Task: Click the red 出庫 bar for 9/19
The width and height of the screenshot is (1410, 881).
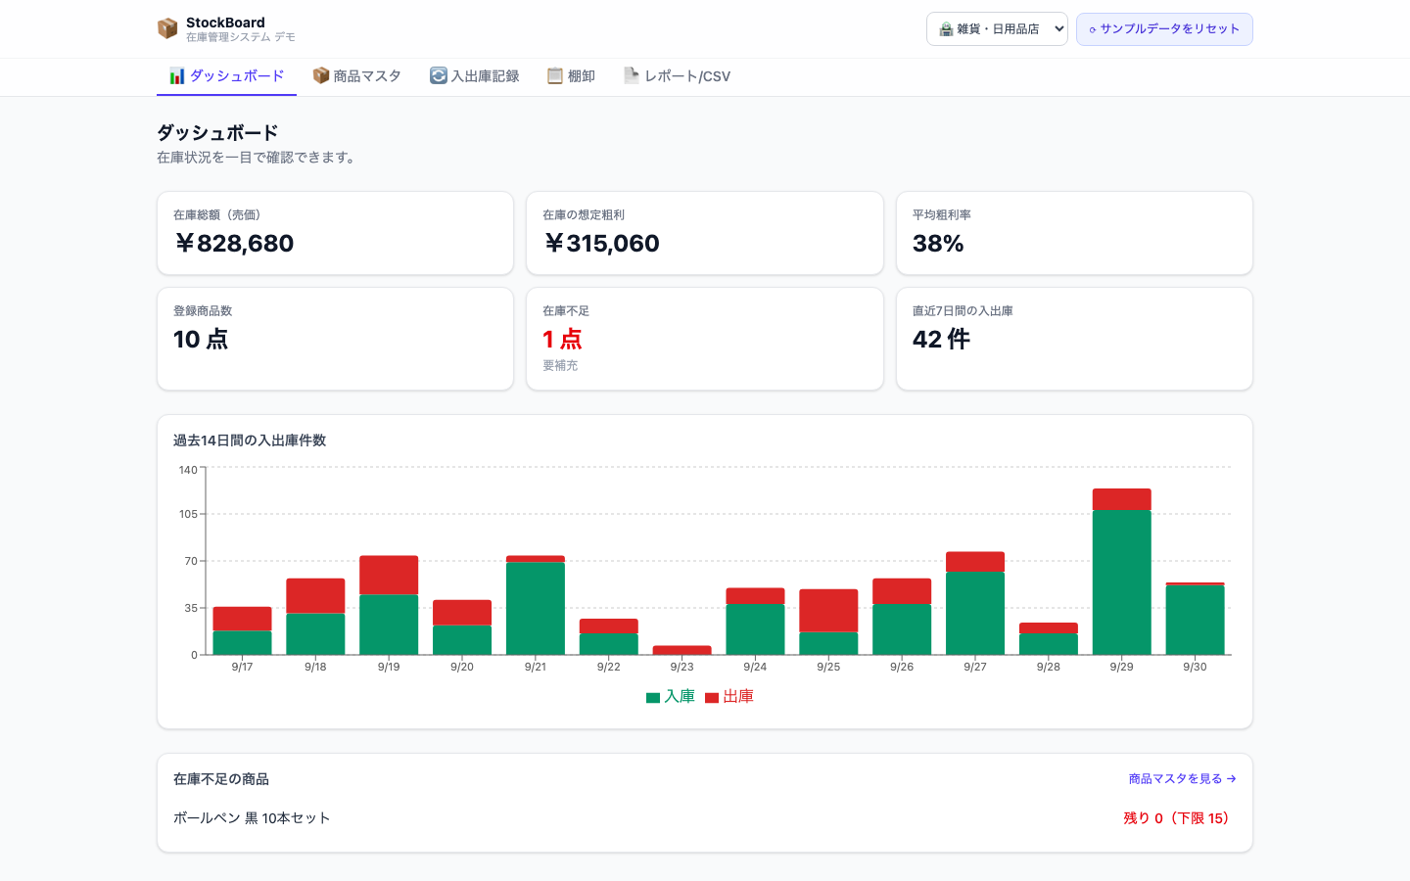Action: [x=389, y=576]
